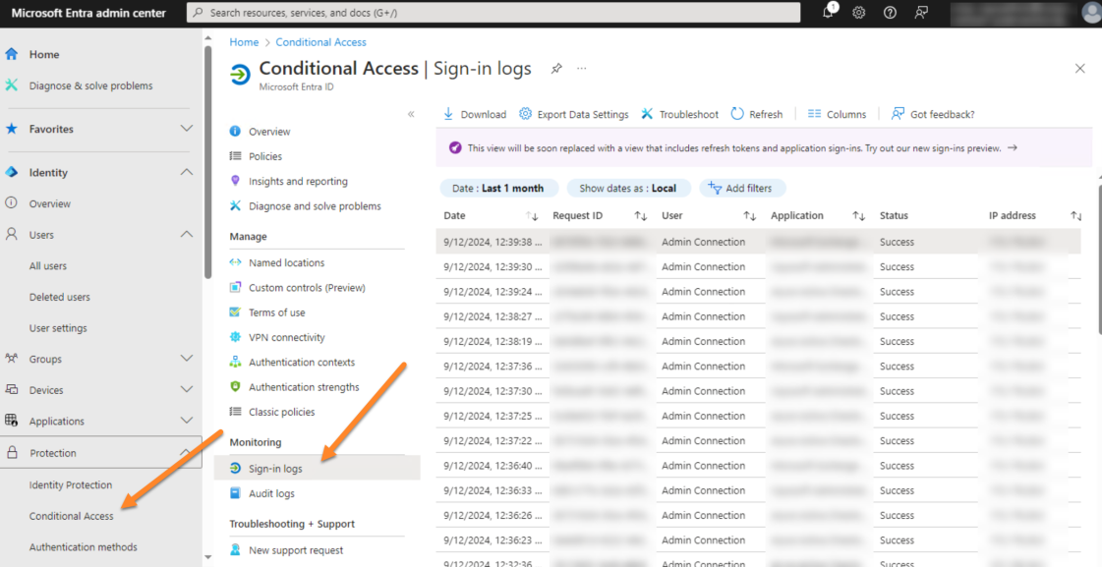Open Identity Protection in left sidebar
The height and width of the screenshot is (567, 1102).
tap(70, 484)
